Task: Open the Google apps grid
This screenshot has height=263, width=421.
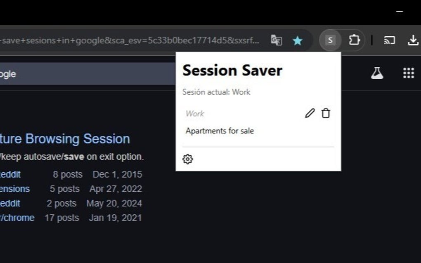Action: click(408, 73)
